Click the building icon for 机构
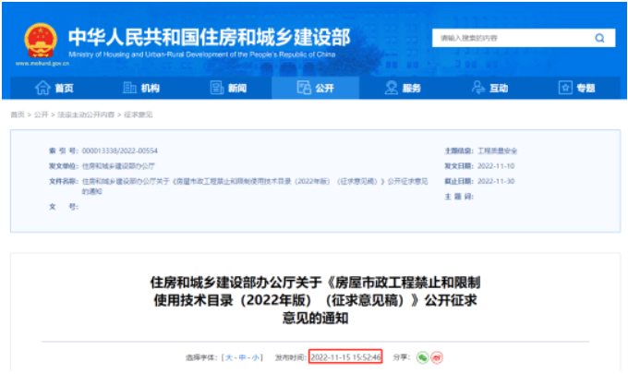The height and width of the screenshot is (374, 628). tap(129, 88)
